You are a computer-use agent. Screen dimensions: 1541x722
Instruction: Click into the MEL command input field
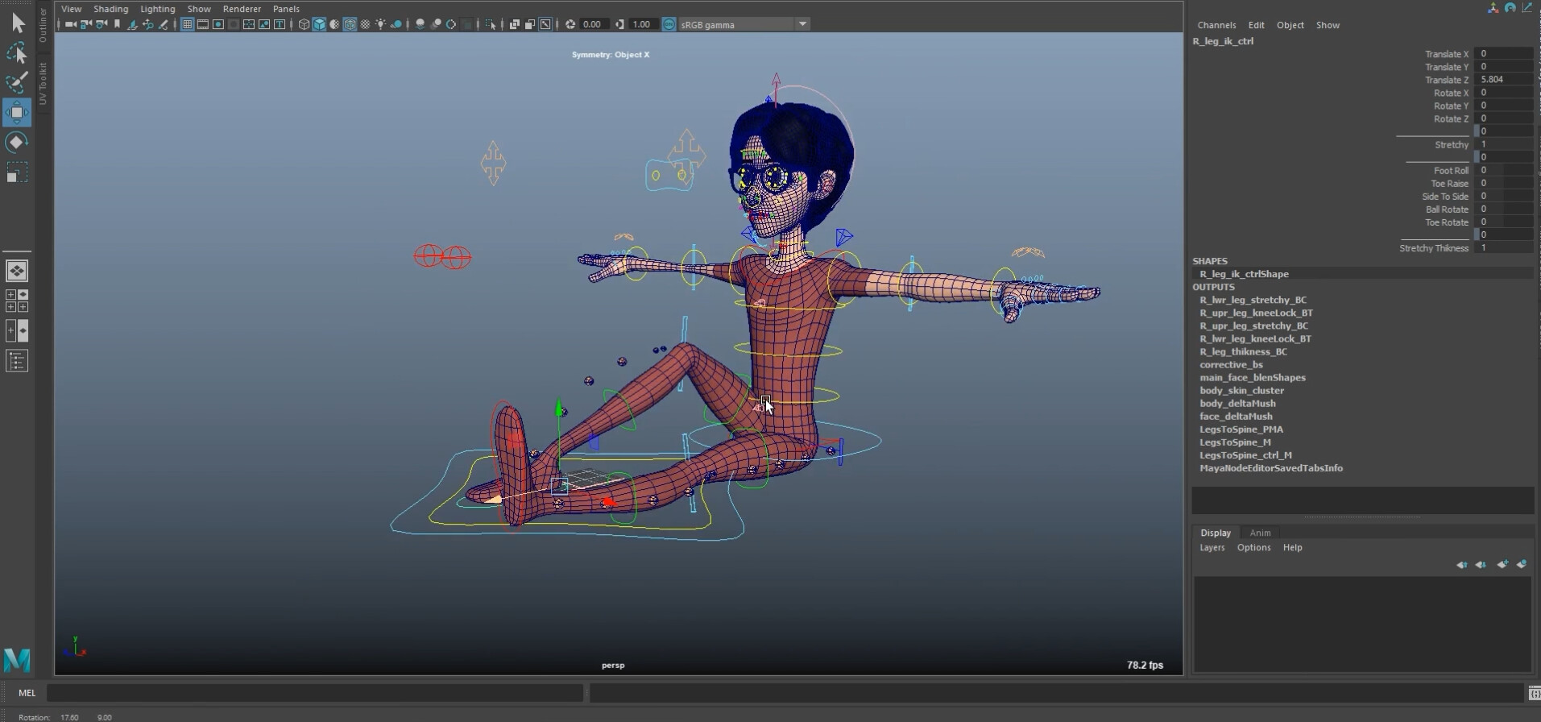315,693
